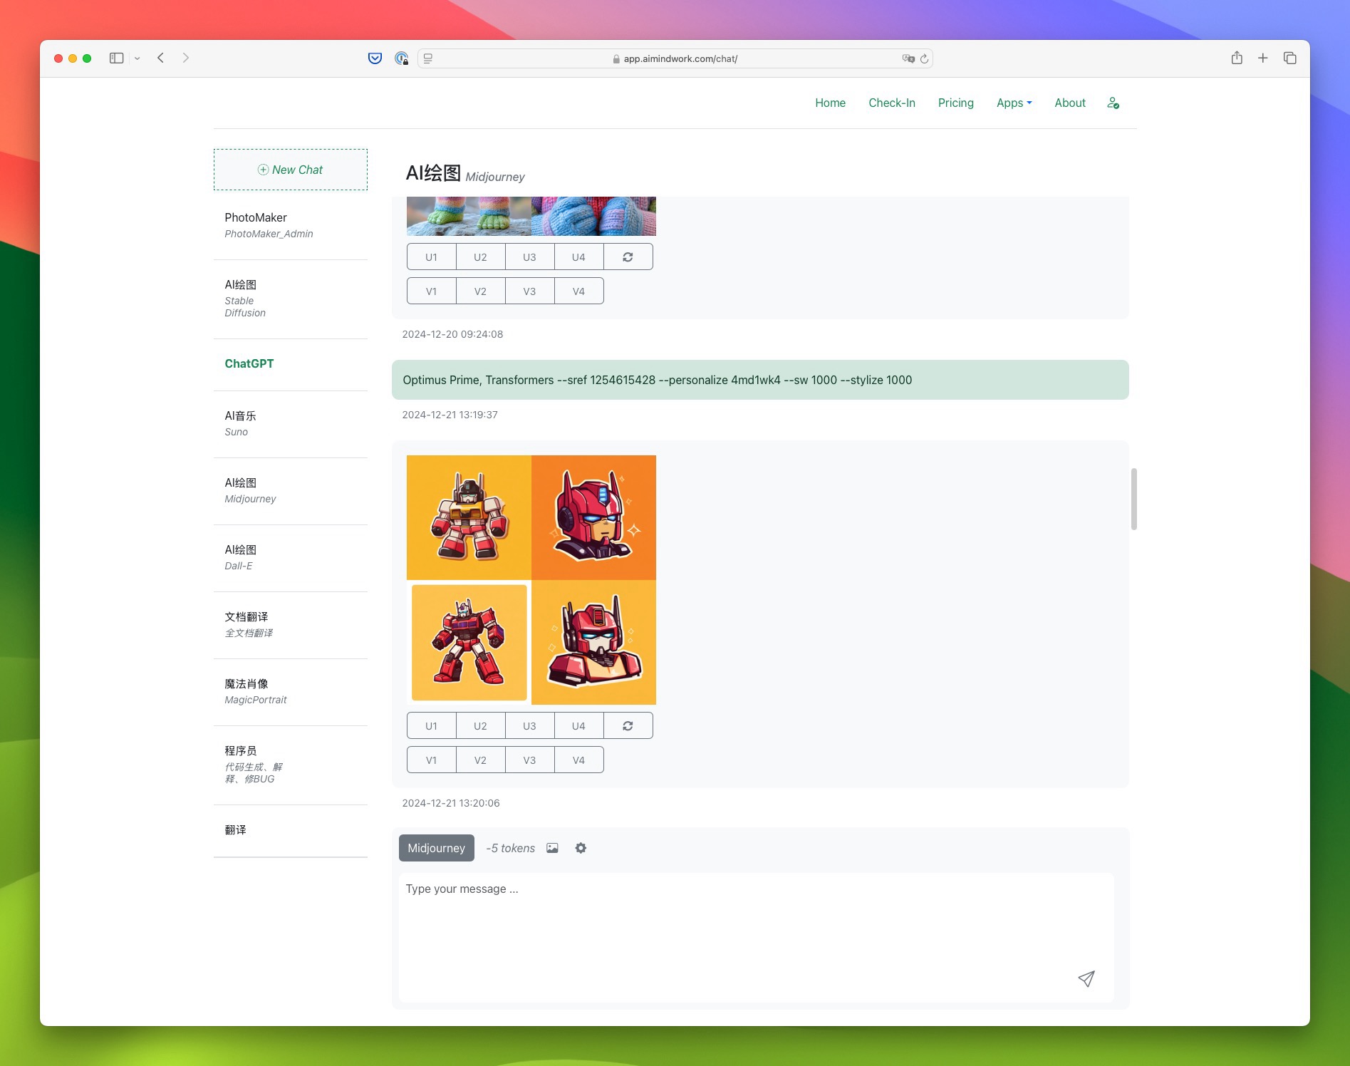Open the reader view icon in address bar

428,58
